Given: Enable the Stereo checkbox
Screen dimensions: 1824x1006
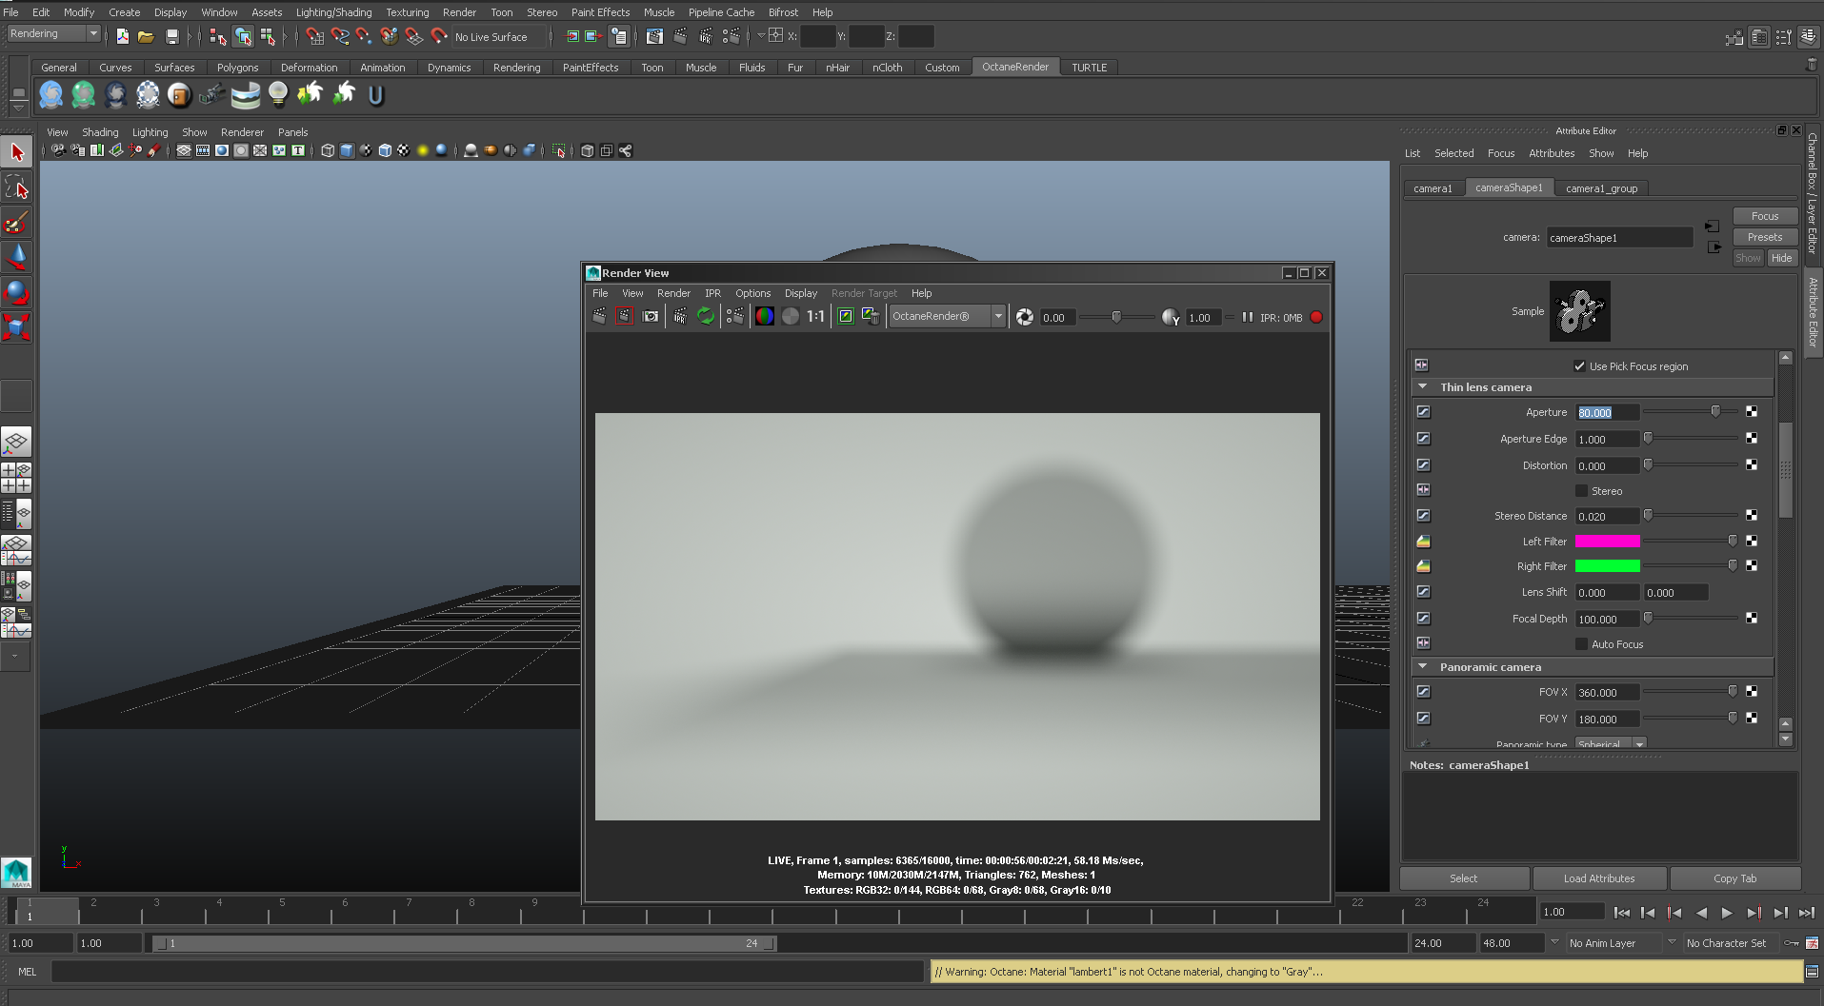Looking at the screenshot, I should [1581, 491].
